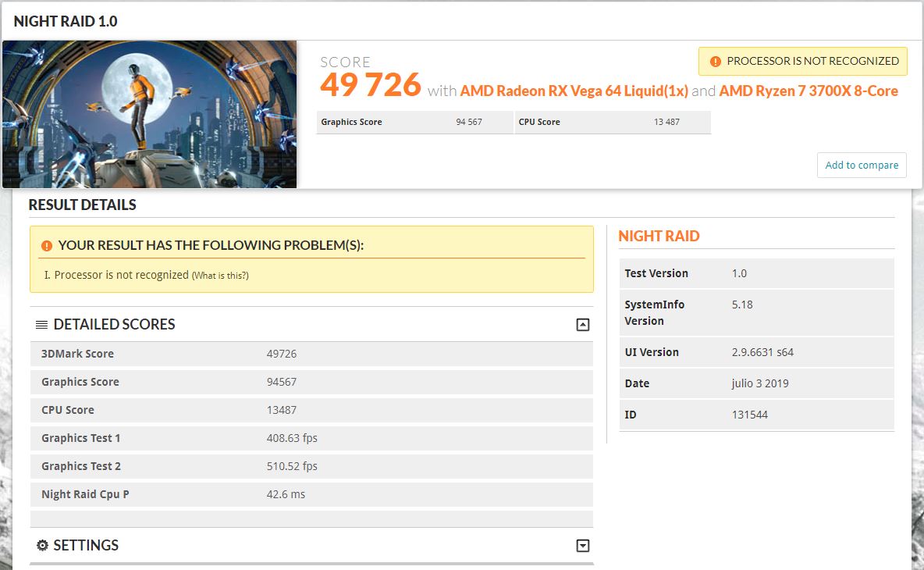The image size is (924, 570).
Task: Click the main score 49 726
Action: point(371,84)
